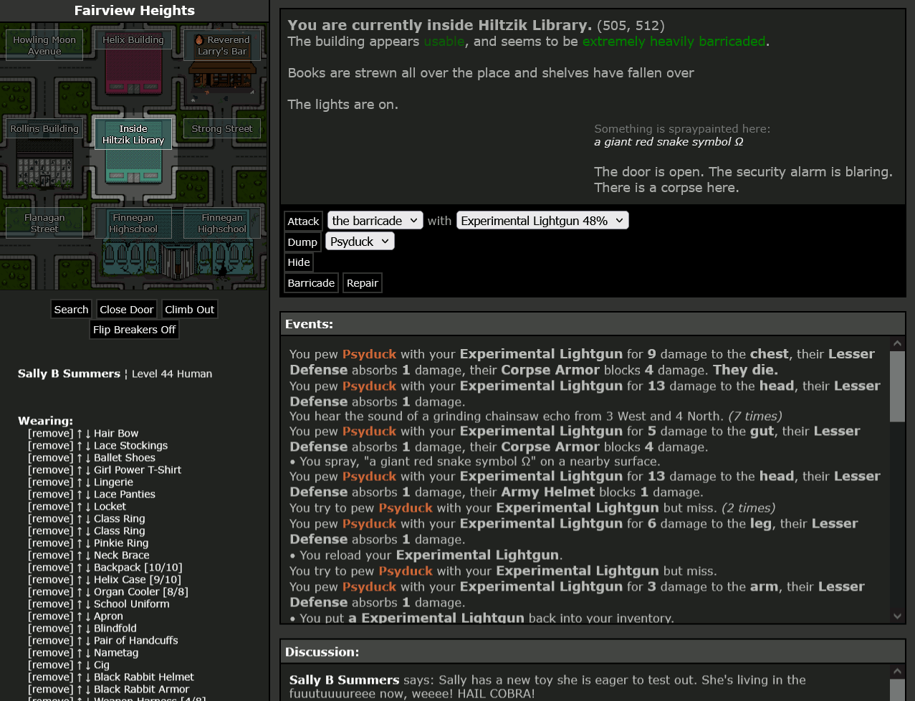Viewport: 915px width, 701px height.
Task: Click the flame icon on Reverend Larry's Bar
Action: tap(199, 40)
